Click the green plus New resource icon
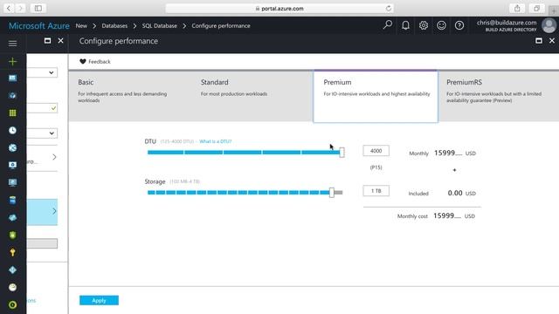 pyautogui.click(x=12, y=61)
